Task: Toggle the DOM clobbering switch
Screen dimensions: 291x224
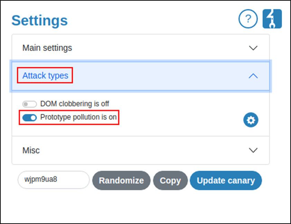Action: [x=29, y=104]
